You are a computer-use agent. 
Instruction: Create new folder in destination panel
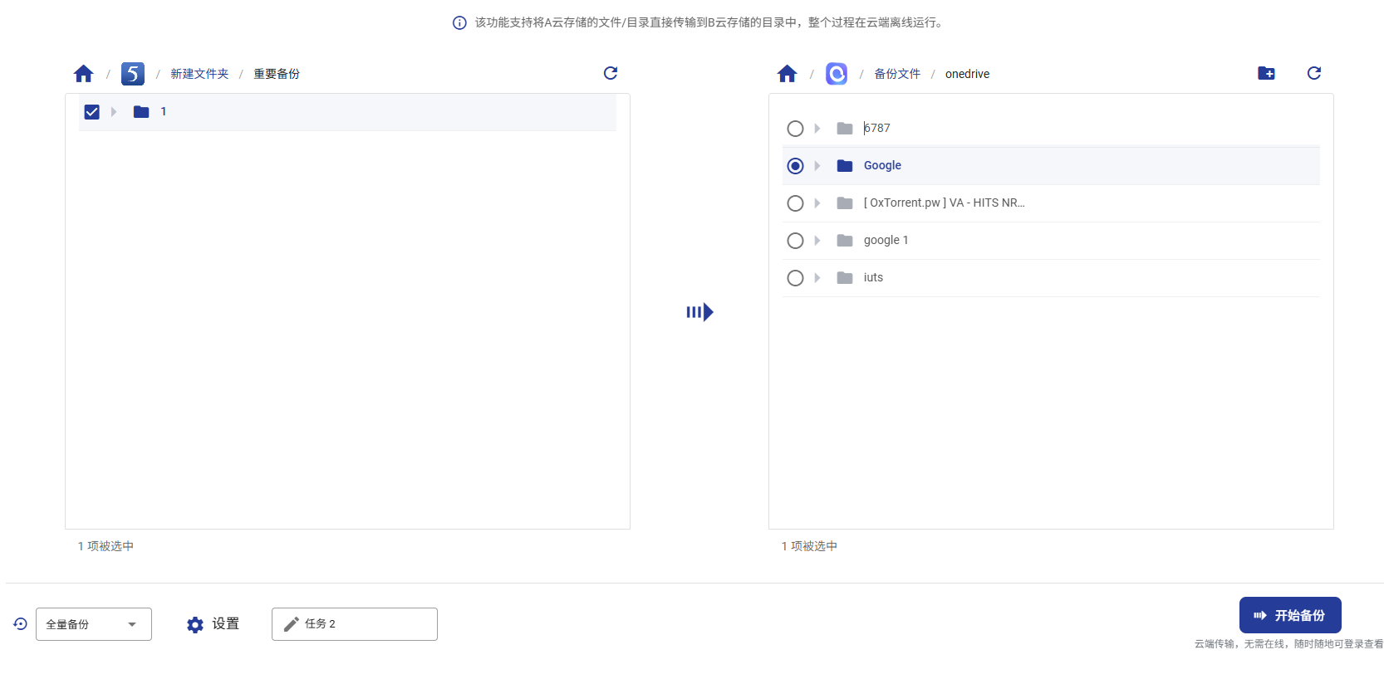(x=1266, y=73)
